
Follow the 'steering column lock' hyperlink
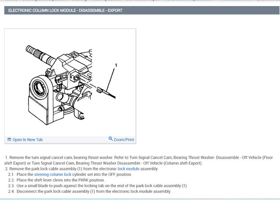(53, 174)
